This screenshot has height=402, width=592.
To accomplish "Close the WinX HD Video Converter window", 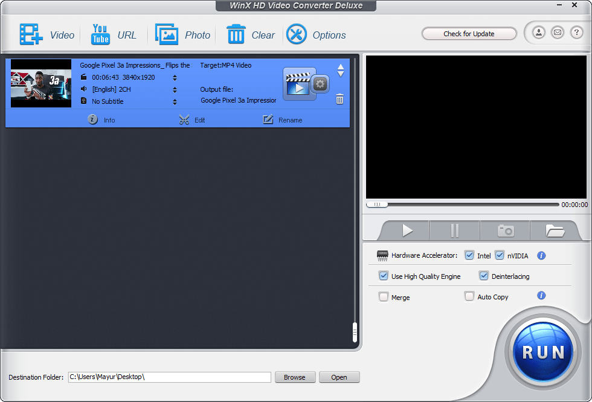I will (x=574, y=5).
